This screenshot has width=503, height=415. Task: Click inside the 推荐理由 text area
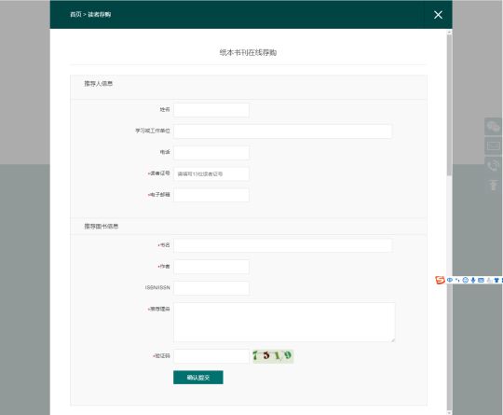click(284, 322)
